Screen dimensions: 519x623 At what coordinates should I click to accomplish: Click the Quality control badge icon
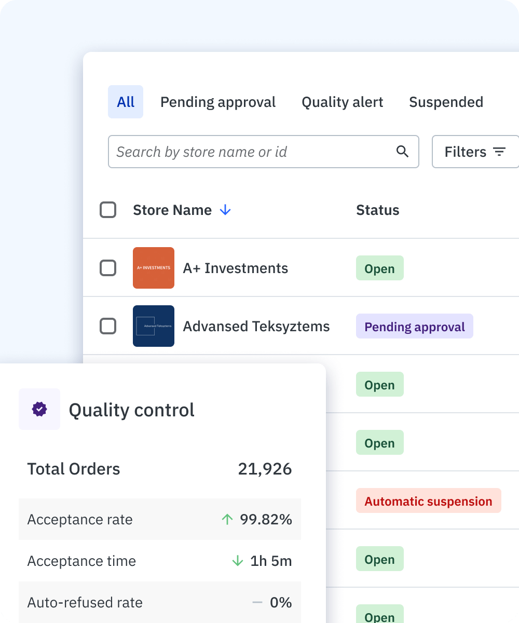click(x=39, y=409)
